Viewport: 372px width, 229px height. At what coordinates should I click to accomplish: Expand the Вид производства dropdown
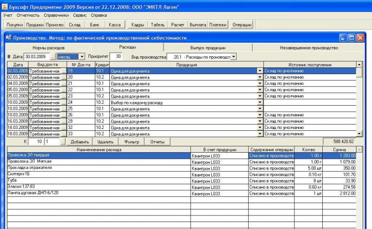pos(233,57)
